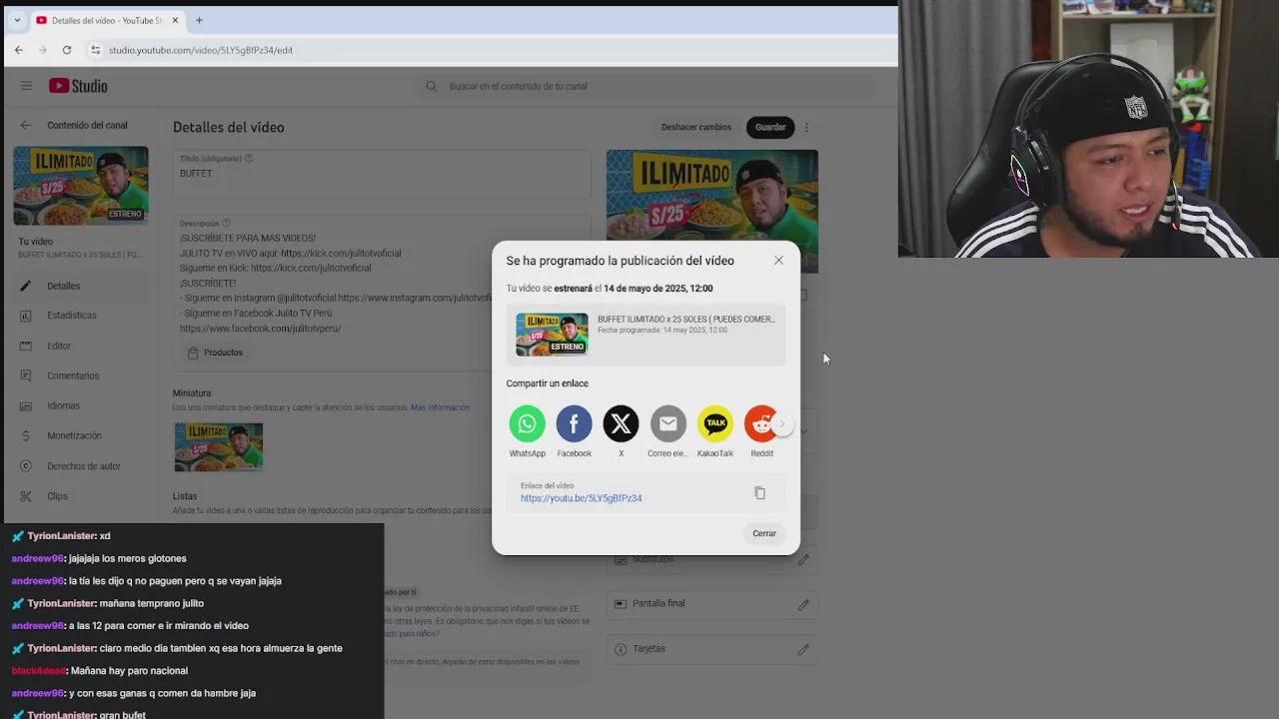The height and width of the screenshot is (719, 1279).
Task: Share the video on WhatsApp
Action: [x=527, y=423]
